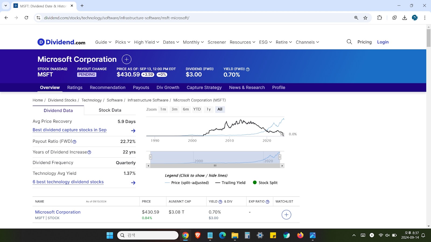
Task: Follow arrow next to best dividend capture stocks
Action: click(x=133, y=131)
